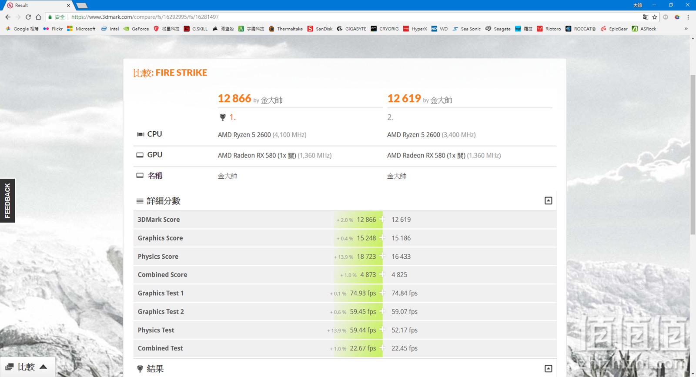Show hidden bookmarks with the double-chevron

point(686,29)
